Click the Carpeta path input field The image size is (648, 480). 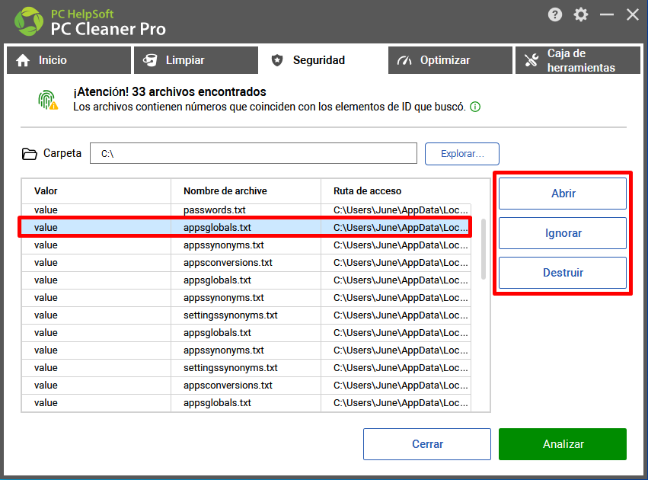coord(253,154)
